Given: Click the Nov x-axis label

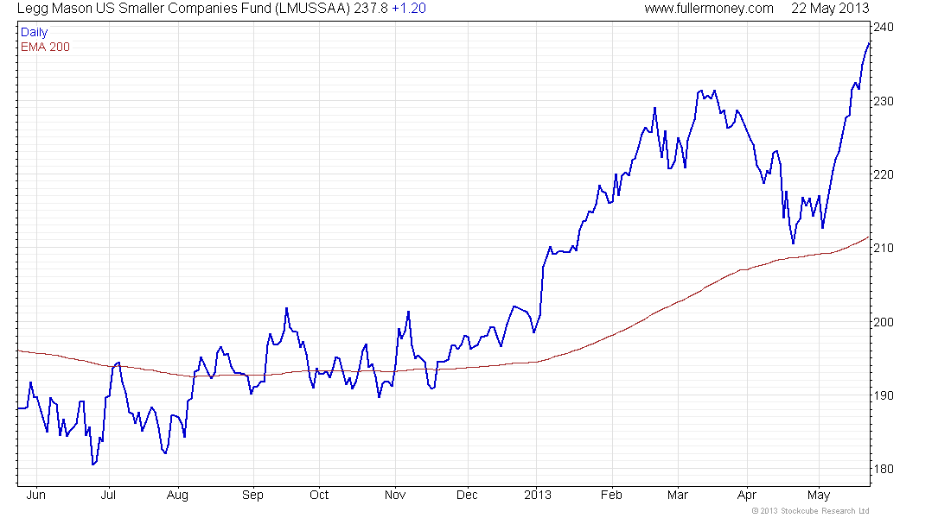Looking at the screenshot, I should (395, 495).
